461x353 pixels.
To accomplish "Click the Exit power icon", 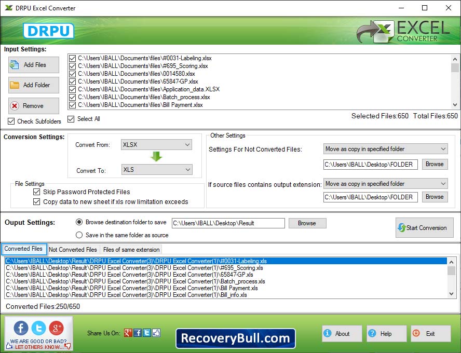I will (x=416, y=333).
